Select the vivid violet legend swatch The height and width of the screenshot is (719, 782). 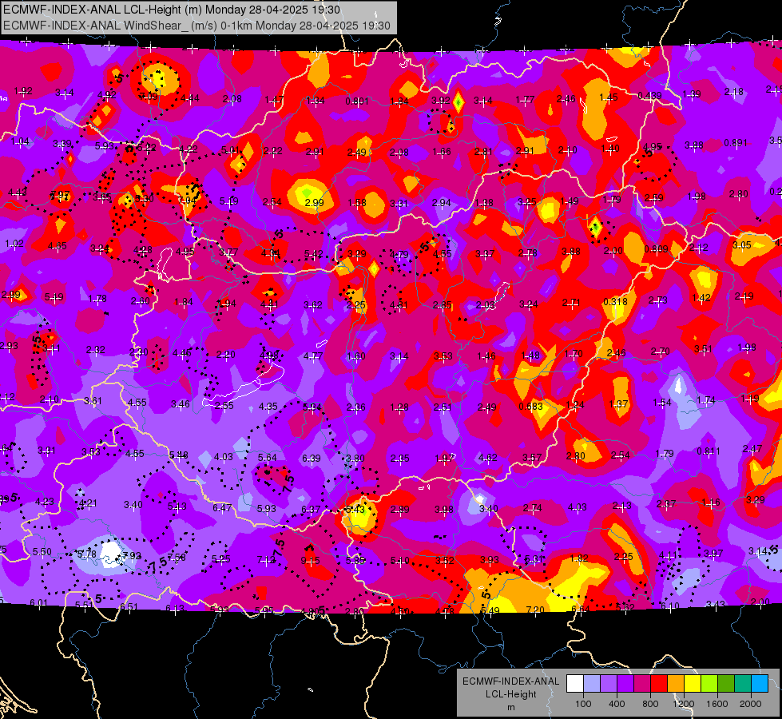tap(625, 684)
